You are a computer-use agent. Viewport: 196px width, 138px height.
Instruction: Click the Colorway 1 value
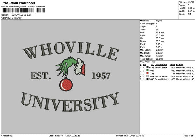17,18
